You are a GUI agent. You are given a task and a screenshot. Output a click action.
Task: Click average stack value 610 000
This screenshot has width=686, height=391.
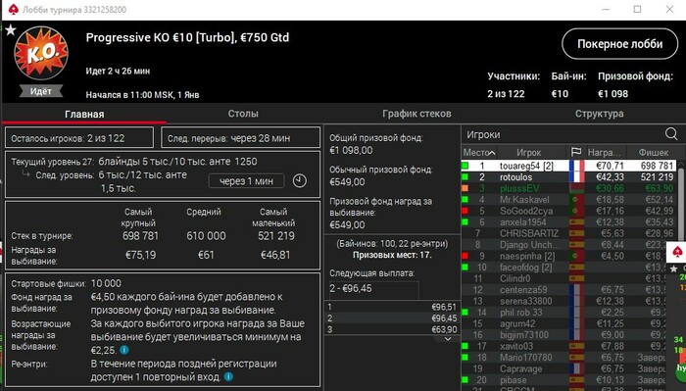point(206,236)
